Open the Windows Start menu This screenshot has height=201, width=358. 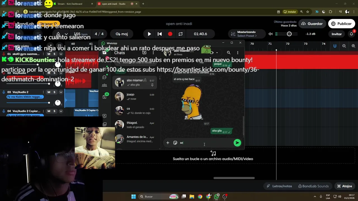[133, 197]
